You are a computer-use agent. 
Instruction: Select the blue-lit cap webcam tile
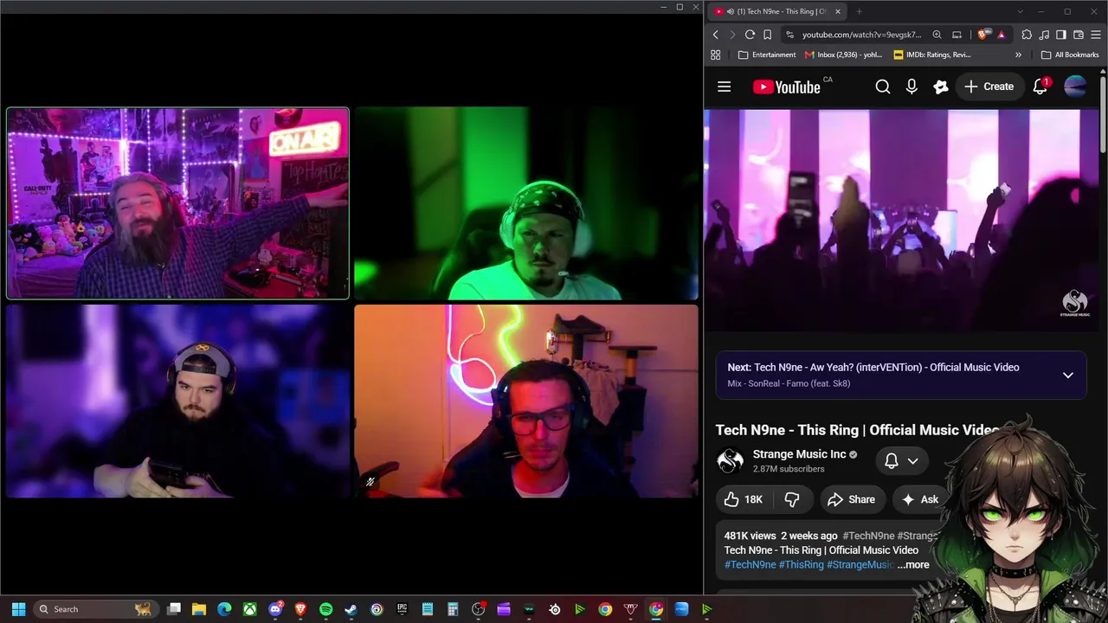[177, 401]
